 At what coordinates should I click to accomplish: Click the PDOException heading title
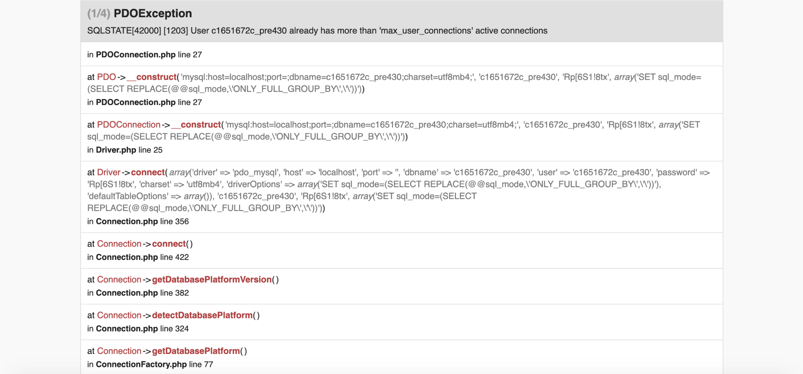[153, 14]
